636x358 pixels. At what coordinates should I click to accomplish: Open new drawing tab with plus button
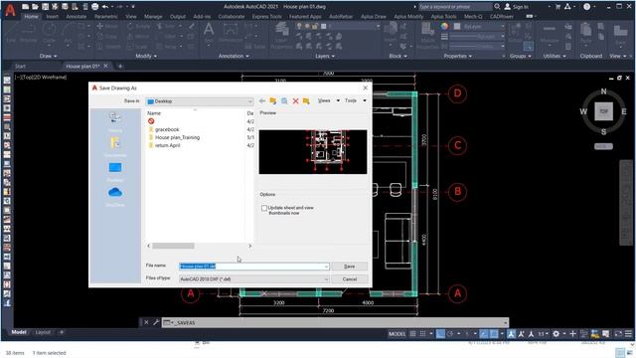click(x=120, y=66)
